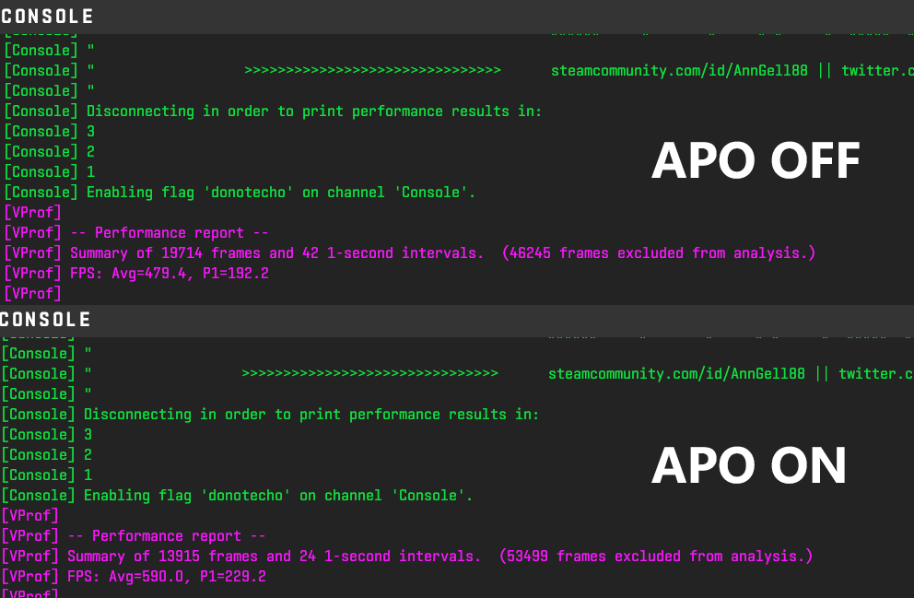Click the APO OFF label
The height and width of the screenshot is (598, 914).
756,162
